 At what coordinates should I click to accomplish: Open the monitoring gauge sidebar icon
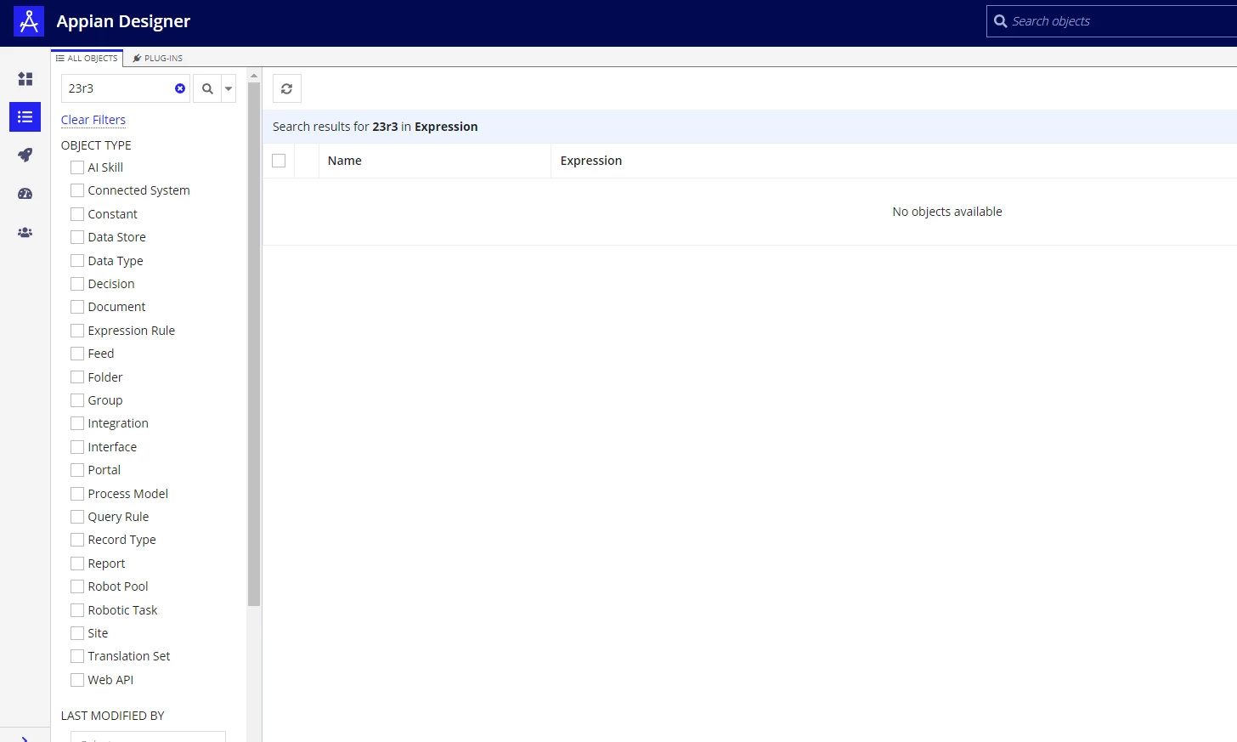[x=25, y=194]
